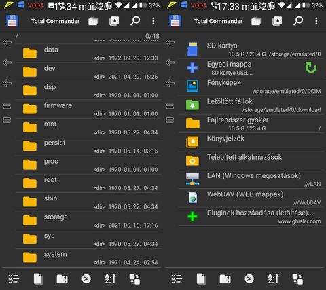
Task: Open bookmarks star icon on folder list screen
Action: [x=114, y=21]
